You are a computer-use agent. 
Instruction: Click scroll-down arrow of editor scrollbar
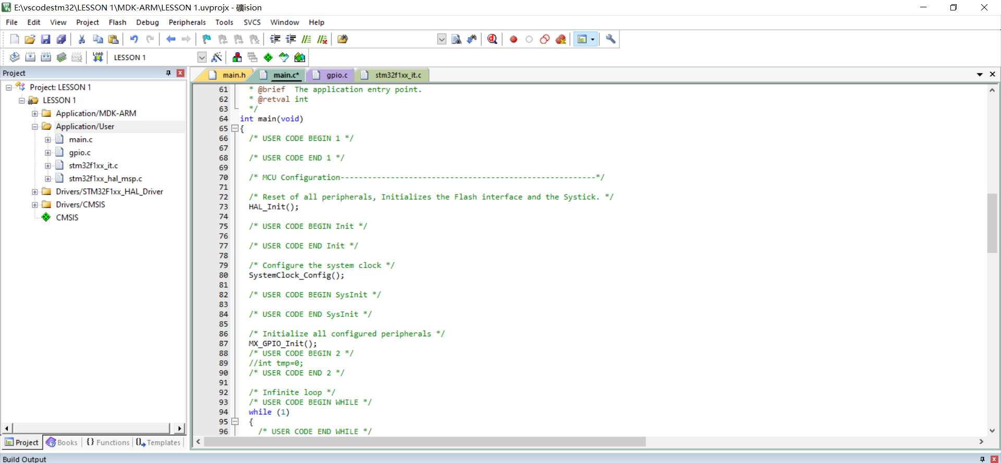tap(992, 431)
